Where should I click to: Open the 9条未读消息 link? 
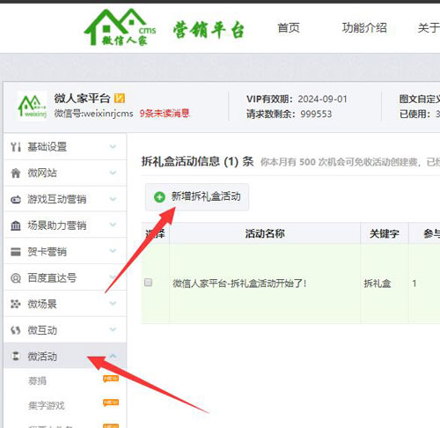pos(165,114)
